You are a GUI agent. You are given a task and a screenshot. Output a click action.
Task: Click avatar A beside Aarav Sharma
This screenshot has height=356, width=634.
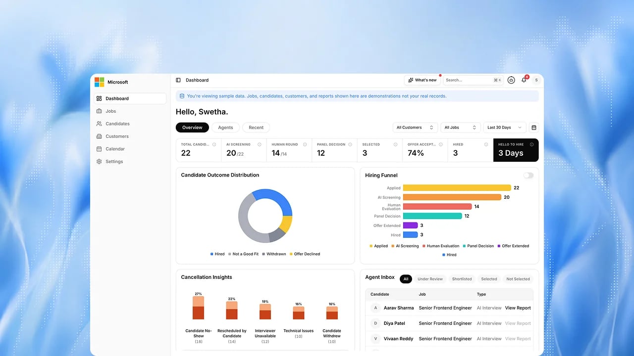click(x=375, y=308)
